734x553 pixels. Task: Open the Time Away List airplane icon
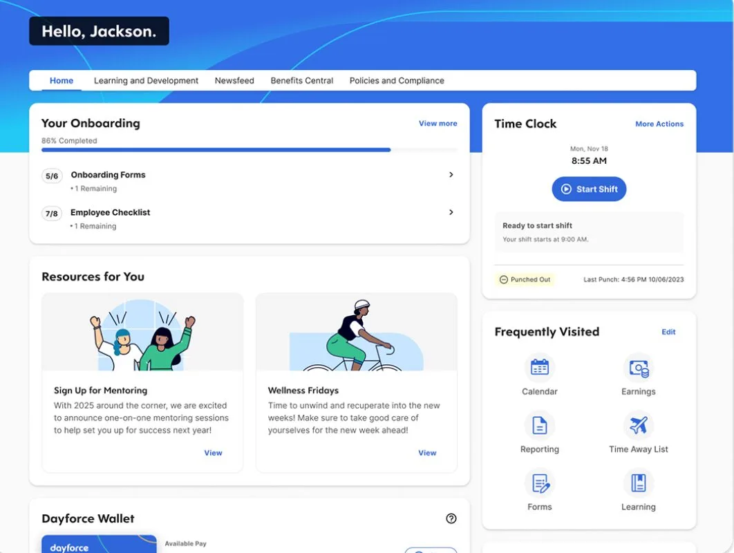tap(638, 425)
